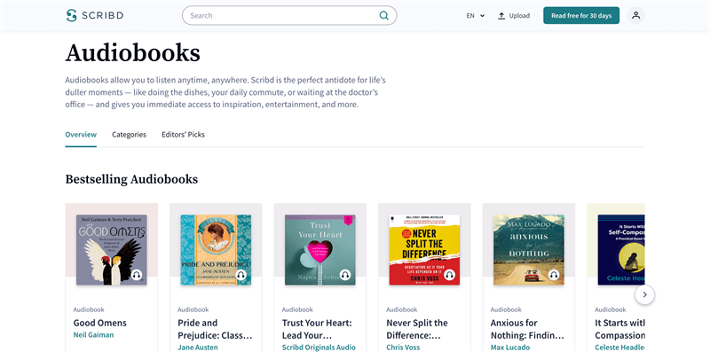Open the Good Omens cover thumbnail

pyautogui.click(x=112, y=250)
